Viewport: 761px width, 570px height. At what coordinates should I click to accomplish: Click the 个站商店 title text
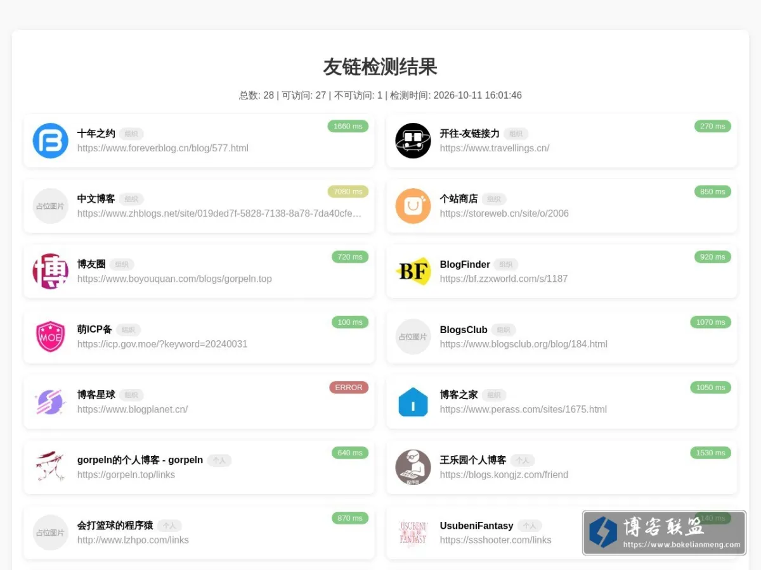coord(459,199)
